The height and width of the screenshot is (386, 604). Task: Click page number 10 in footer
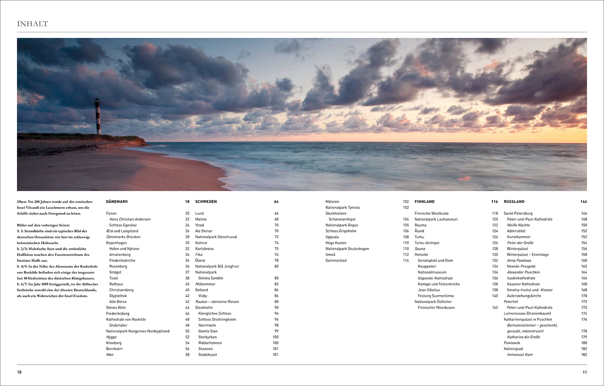(x=19, y=372)
